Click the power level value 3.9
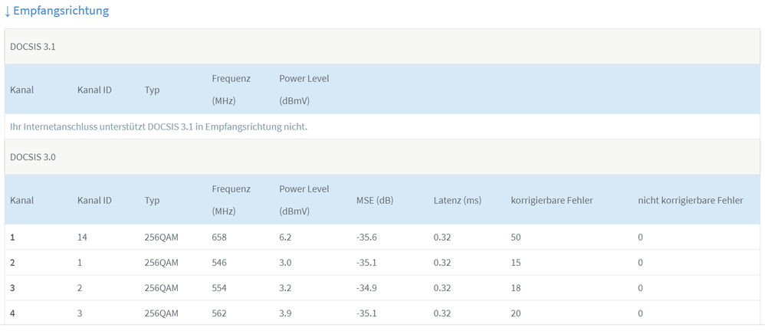The height and width of the screenshot is (331, 765). (x=286, y=313)
